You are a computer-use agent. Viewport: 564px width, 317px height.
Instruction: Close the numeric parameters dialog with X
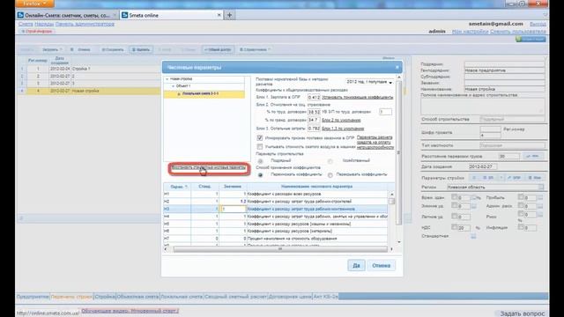click(x=397, y=67)
